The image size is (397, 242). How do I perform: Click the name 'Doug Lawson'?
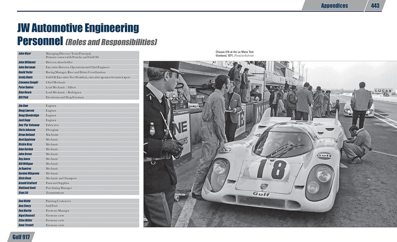pyautogui.click(x=26, y=111)
